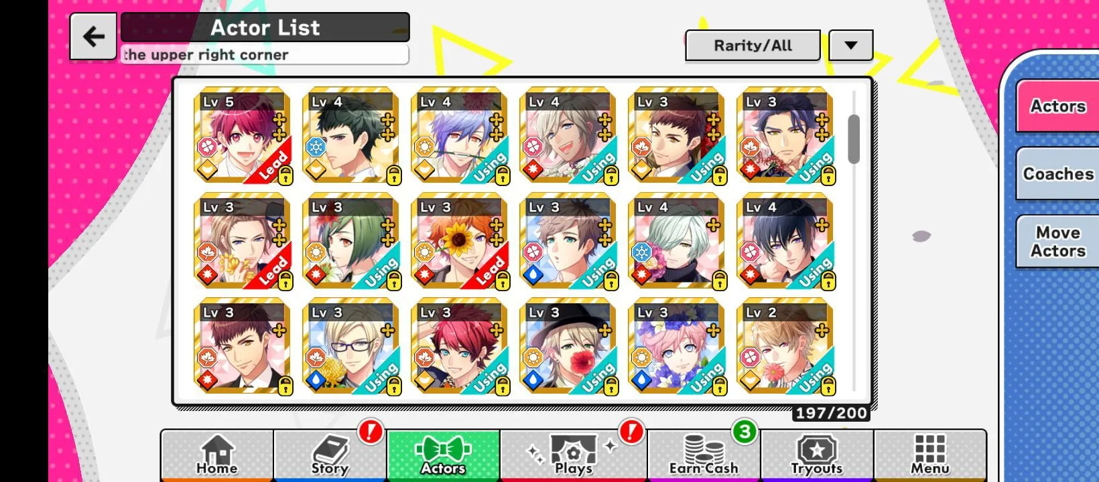The image size is (1099, 482).
Task: Select the sunflower orange-haired actor card
Action: 460,241
